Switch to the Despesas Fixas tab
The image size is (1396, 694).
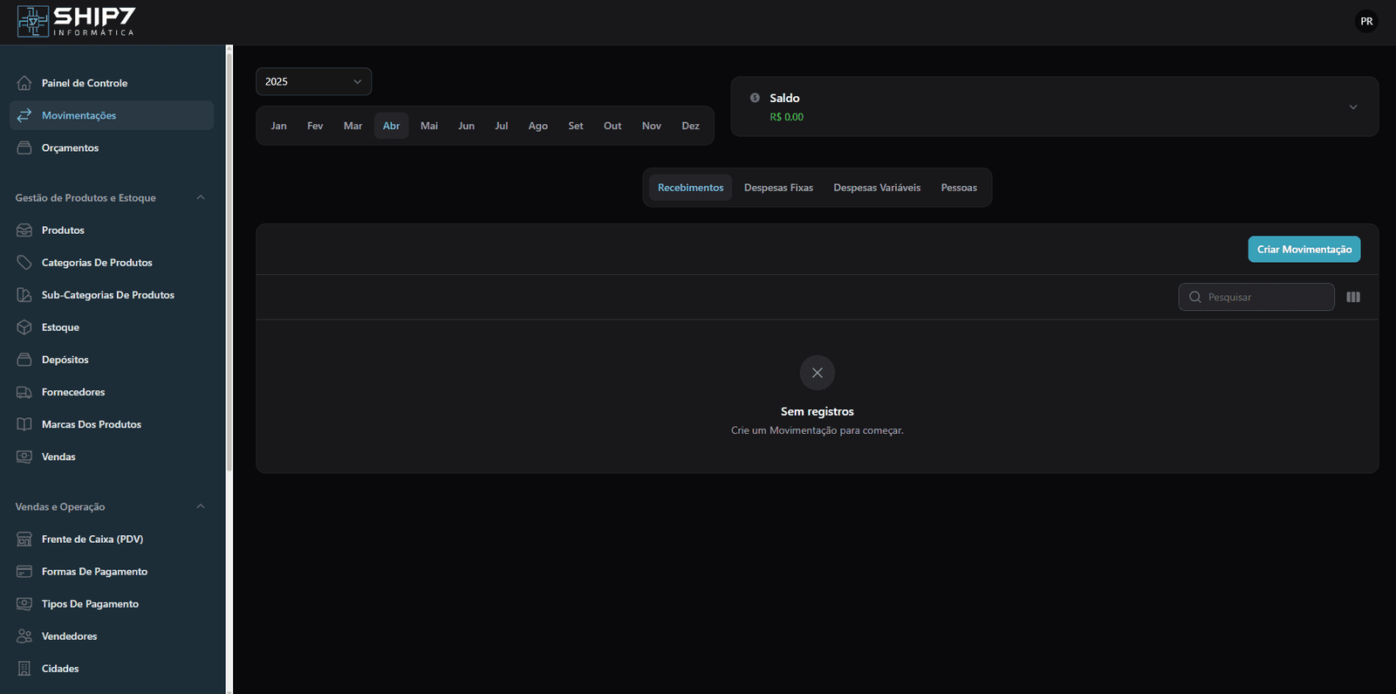tap(778, 188)
